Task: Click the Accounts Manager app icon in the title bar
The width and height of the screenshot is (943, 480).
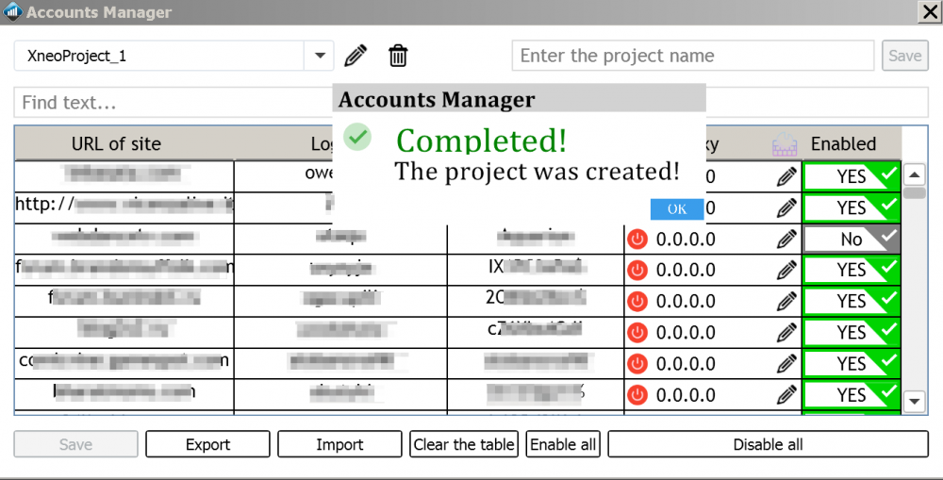Action: (x=12, y=12)
